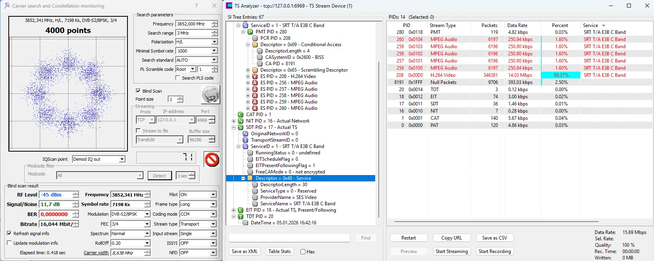Open the IQScan point dropdown
The image size is (654, 261).
pos(122,159)
